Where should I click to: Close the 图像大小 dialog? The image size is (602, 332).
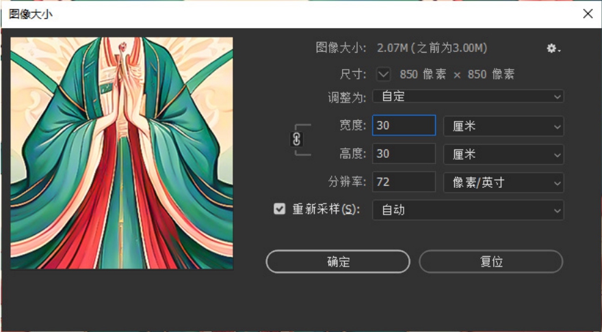[x=588, y=14]
